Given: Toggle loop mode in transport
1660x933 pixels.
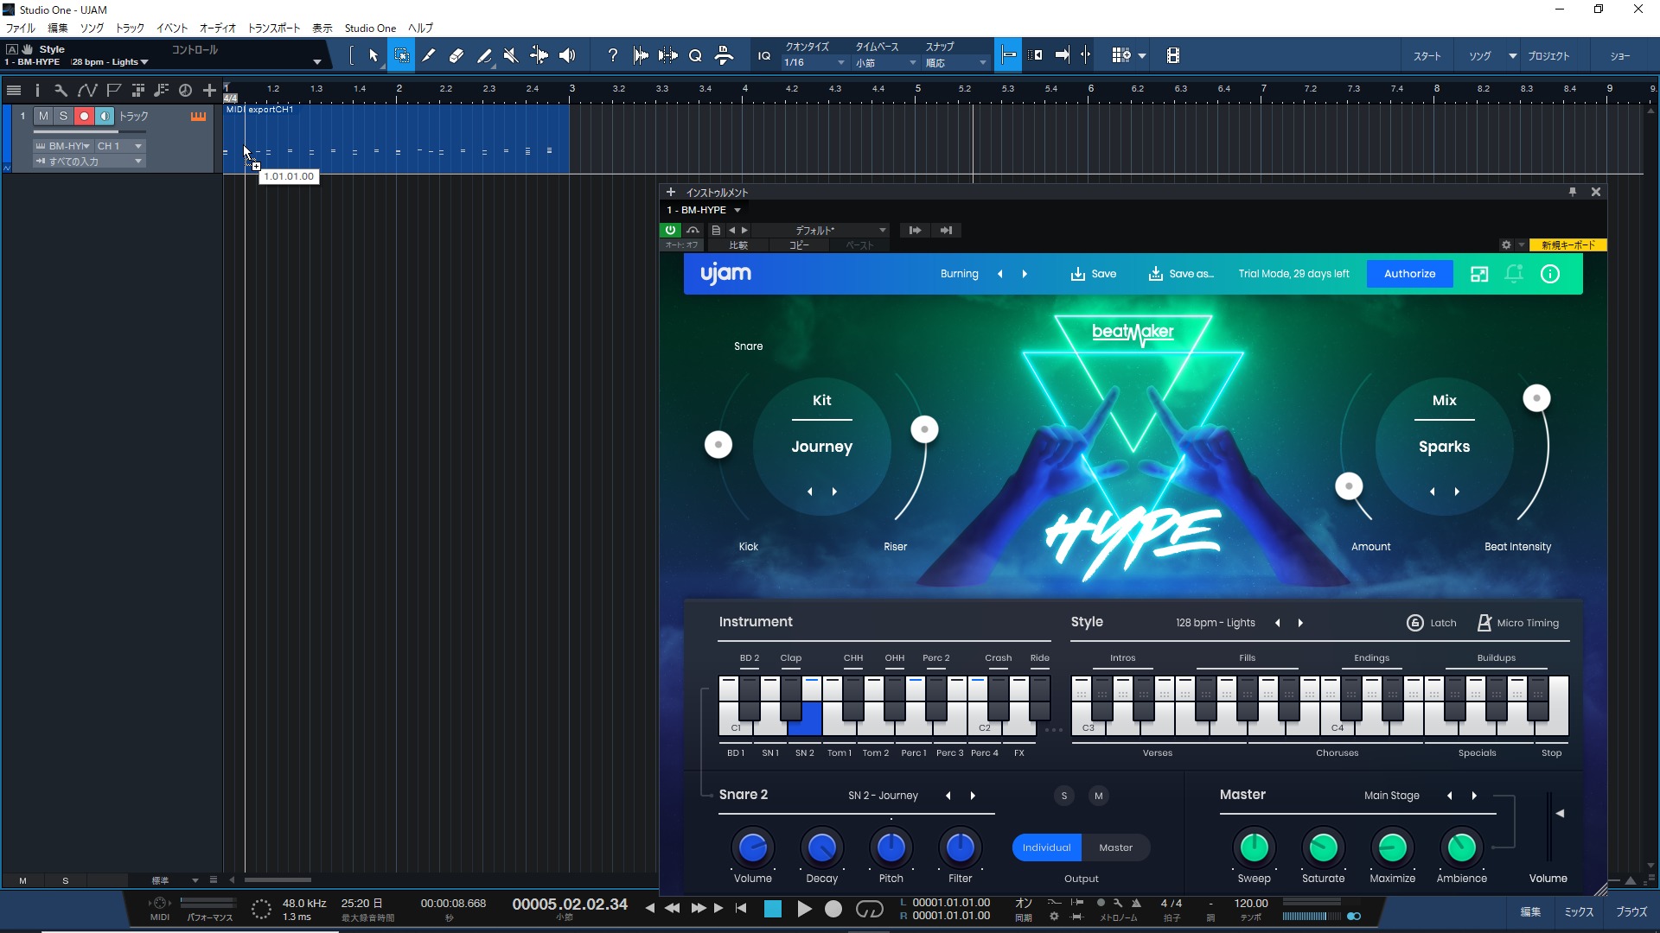Looking at the screenshot, I should point(869,909).
